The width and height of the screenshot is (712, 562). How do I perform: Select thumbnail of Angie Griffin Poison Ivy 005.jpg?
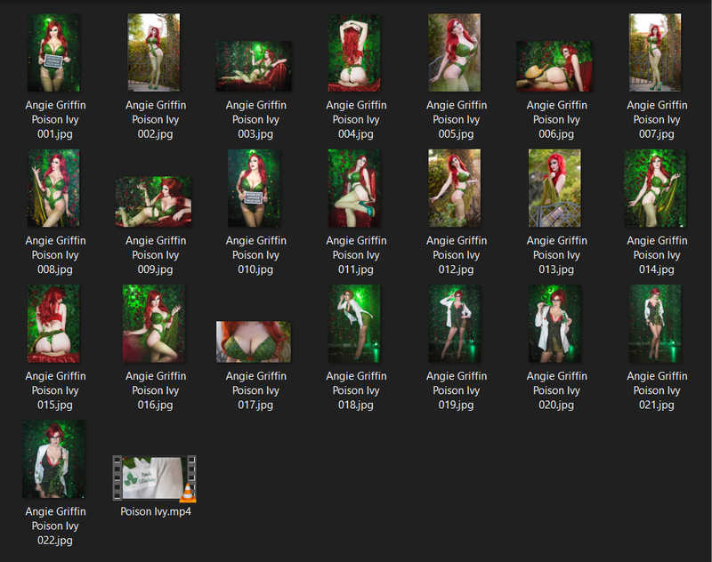[455, 52]
